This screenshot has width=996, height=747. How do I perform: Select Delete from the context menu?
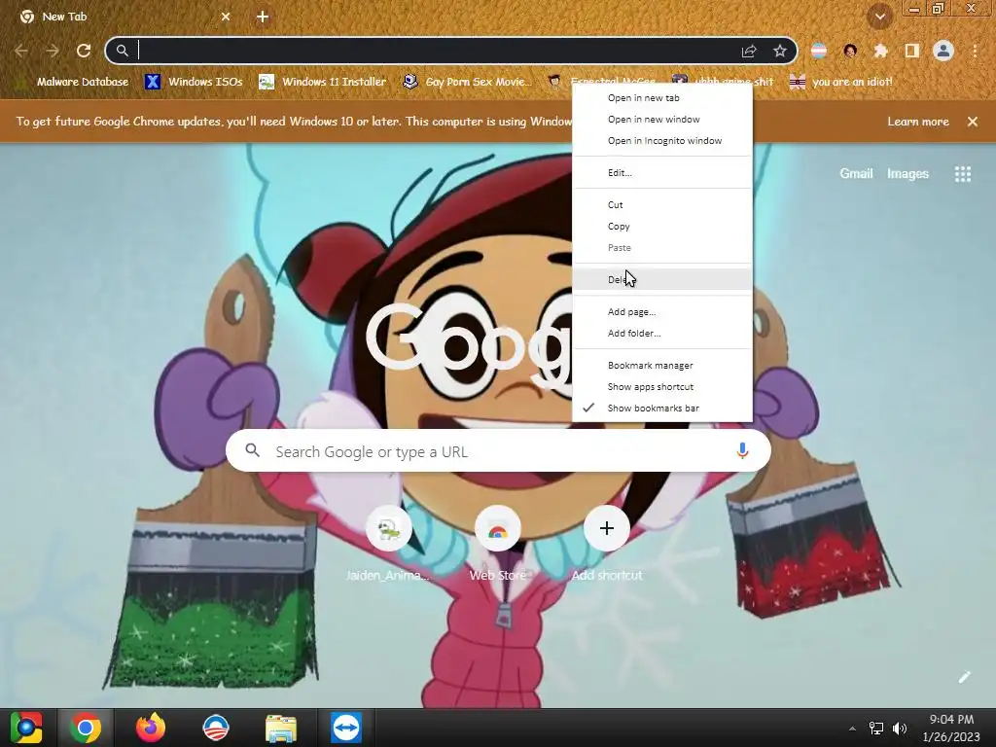pyautogui.click(x=662, y=279)
